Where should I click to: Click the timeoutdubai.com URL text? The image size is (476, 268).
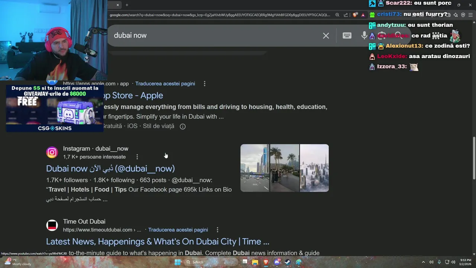click(102, 230)
